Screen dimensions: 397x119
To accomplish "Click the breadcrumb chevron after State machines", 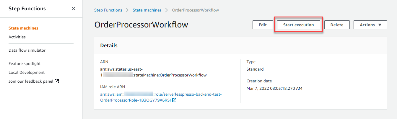I will tap(167, 10).
